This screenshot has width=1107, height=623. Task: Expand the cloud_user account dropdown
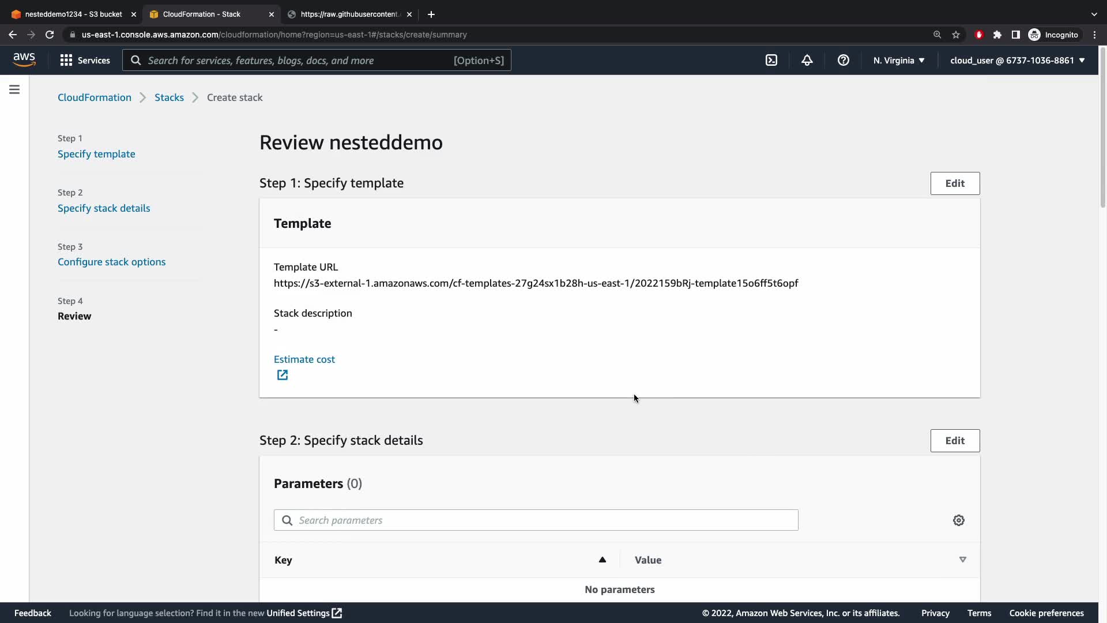[x=1017, y=61]
